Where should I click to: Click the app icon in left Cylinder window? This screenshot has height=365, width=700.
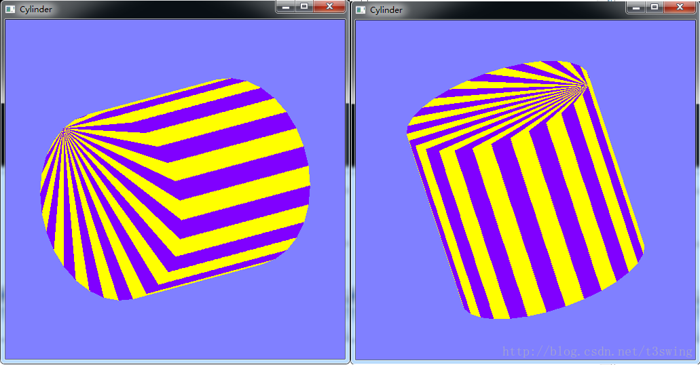(x=10, y=9)
